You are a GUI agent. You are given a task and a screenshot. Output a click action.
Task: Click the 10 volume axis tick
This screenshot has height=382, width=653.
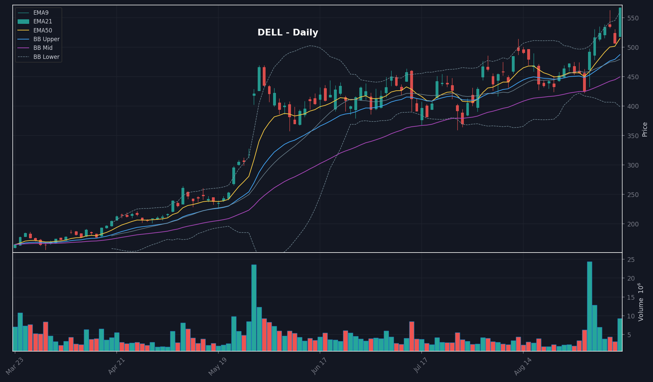[x=631, y=316]
